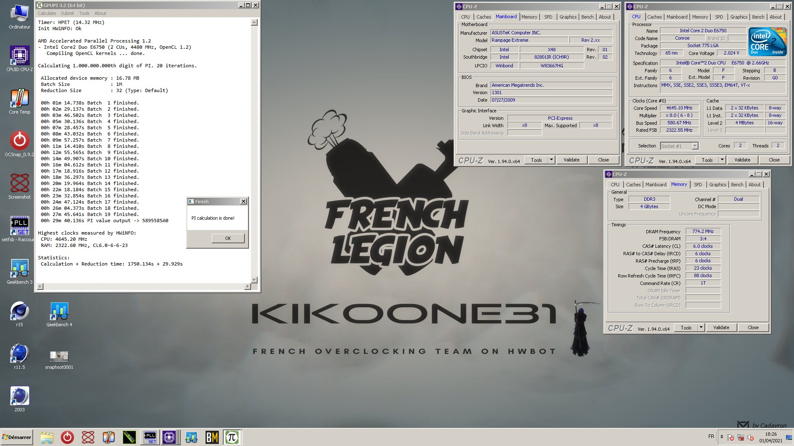This screenshot has width=794, height=446.
Task: Open the Calculate menu in GPUPI
Action: click(47, 13)
